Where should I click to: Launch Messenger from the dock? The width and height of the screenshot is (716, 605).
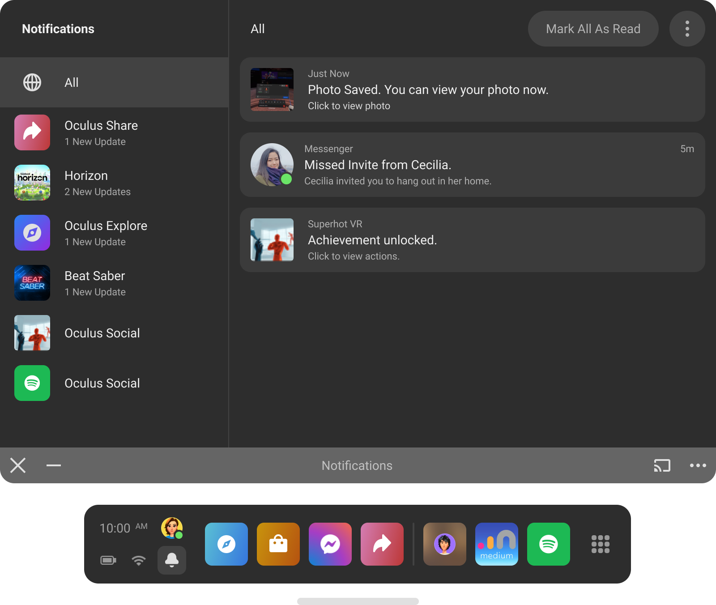[x=330, y=544]
